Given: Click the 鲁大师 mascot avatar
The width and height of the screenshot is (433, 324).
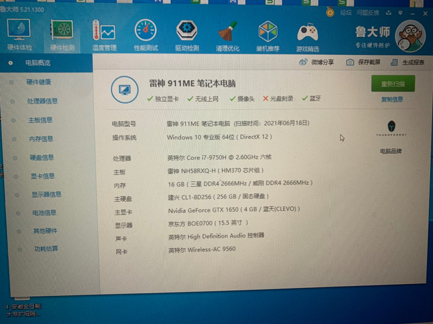Looking at the screenshot, I should pos(410,36).
